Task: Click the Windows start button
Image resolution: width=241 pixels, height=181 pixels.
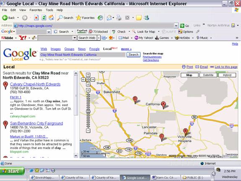Action: coord(12,171)
